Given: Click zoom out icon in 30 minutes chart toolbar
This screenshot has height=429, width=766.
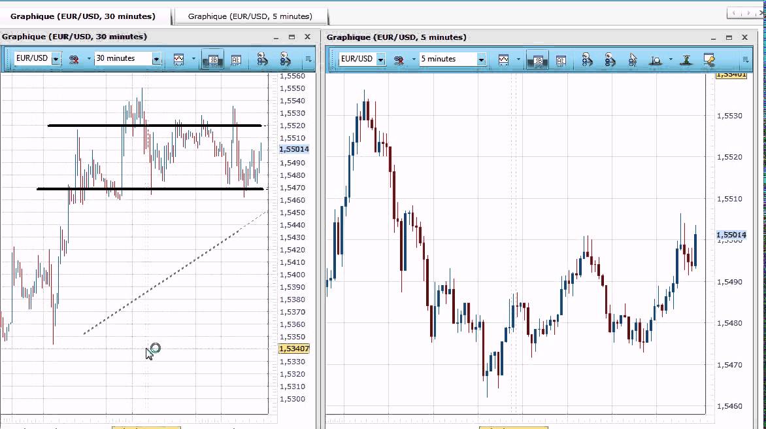Looking at the screenshot, I should pyautogui.click(x=286, y=59).
